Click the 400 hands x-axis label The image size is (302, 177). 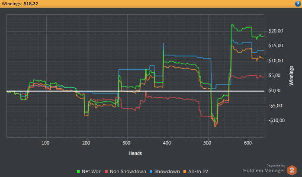[167, 143]
